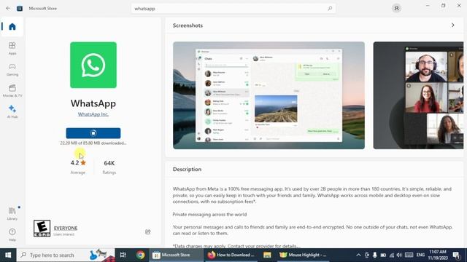Click the download progress text
This screenshot has width=467, height=262.
click(x=93, y=143)
